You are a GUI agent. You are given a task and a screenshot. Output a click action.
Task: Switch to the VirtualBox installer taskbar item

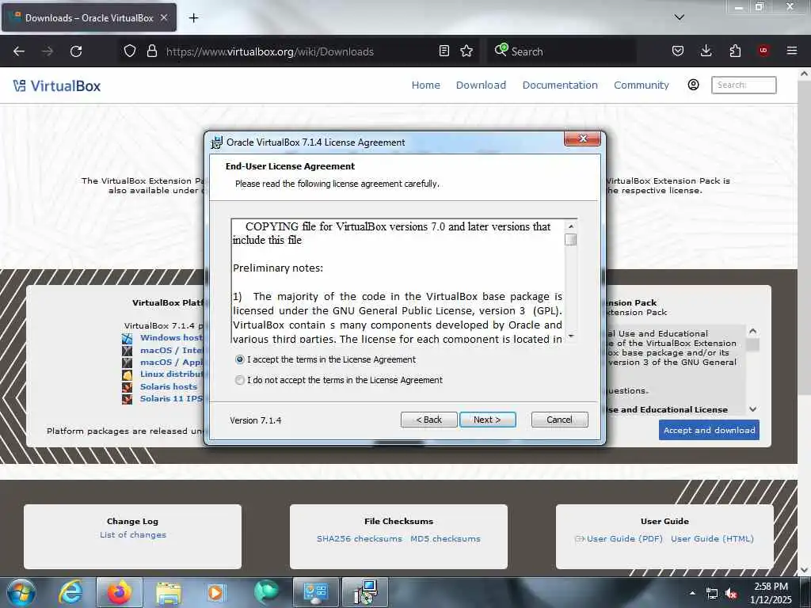[365, 592]
